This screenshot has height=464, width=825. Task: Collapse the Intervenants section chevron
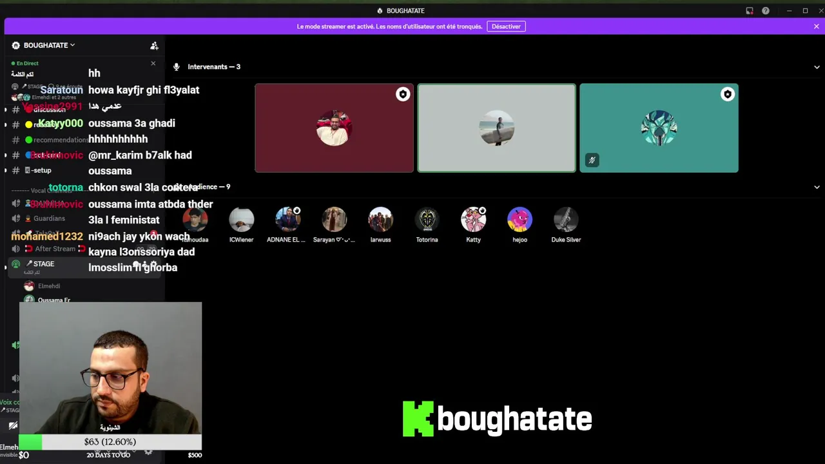[817, 67]
